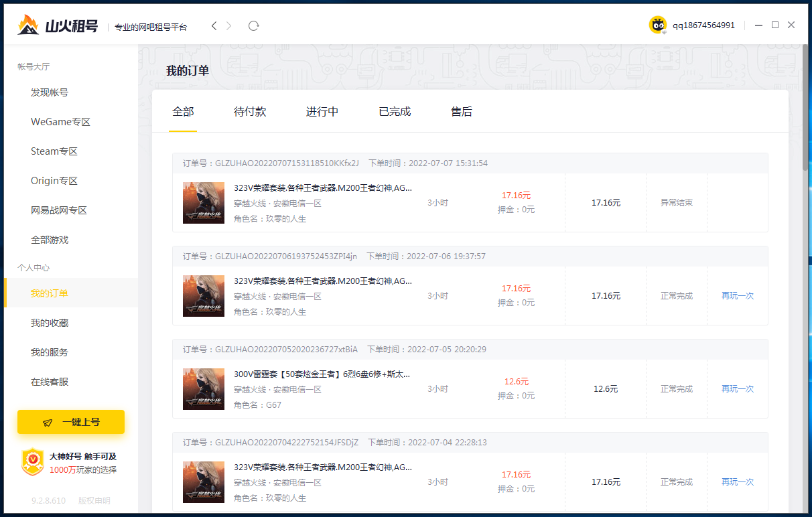
Task: Click order number GLZUHAO20220704222752154JFSDjZ
Action: 287,443
